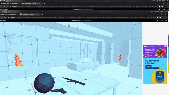This screenshot has width=169, height=95.
Task: Open new tab with plus in front window
Action: pyautogui.click(x=42, y=14)
